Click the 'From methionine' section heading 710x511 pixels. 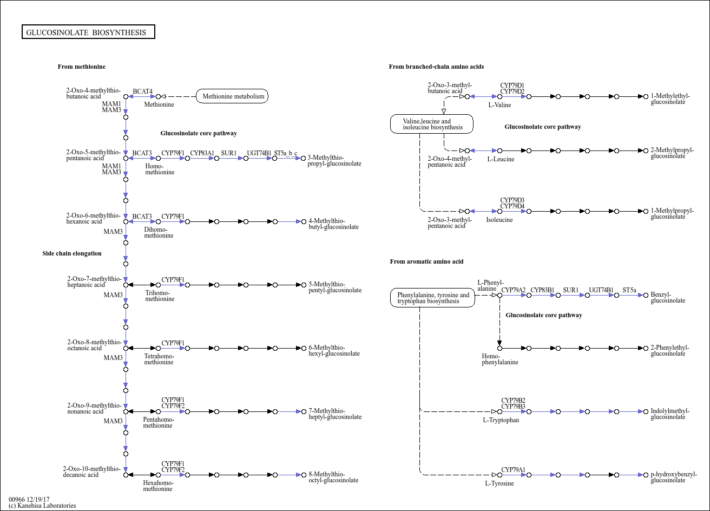[82, 67]
